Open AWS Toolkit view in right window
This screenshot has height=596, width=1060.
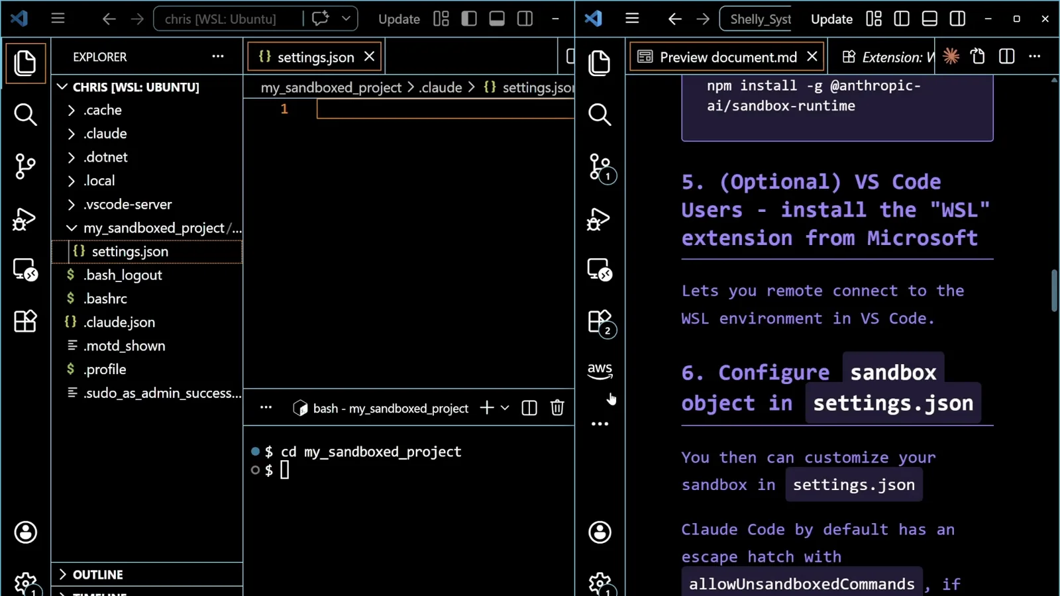pos(600,370)
